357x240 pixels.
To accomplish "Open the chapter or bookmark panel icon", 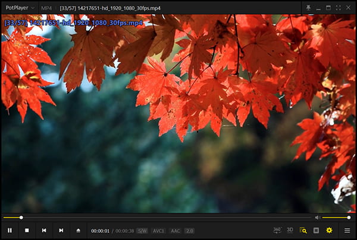I will click(316, 231).
